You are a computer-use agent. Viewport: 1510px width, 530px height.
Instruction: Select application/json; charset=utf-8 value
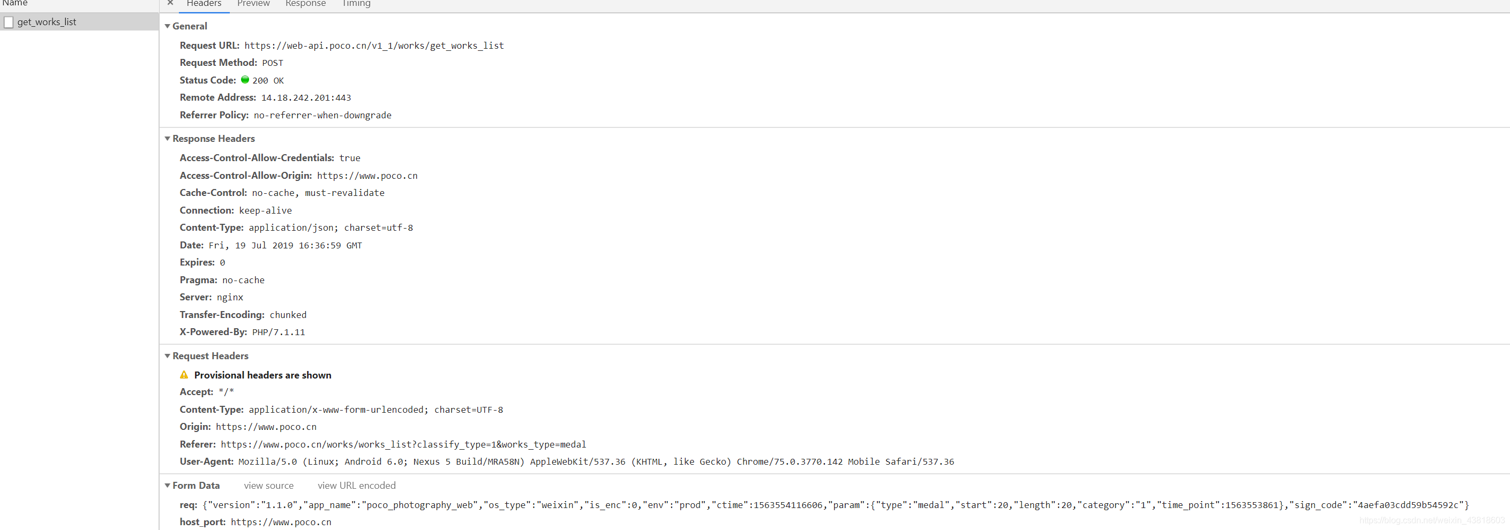[331, 228]
